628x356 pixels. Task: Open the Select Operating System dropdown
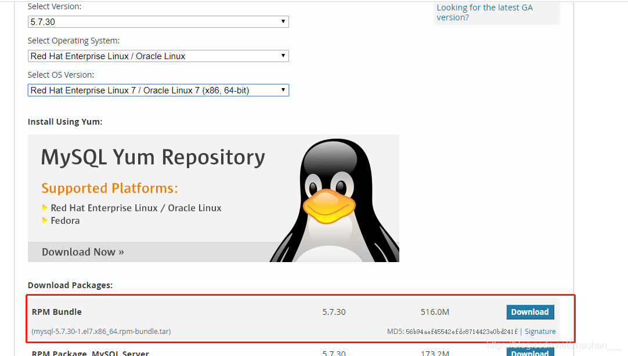click(158, 56)
